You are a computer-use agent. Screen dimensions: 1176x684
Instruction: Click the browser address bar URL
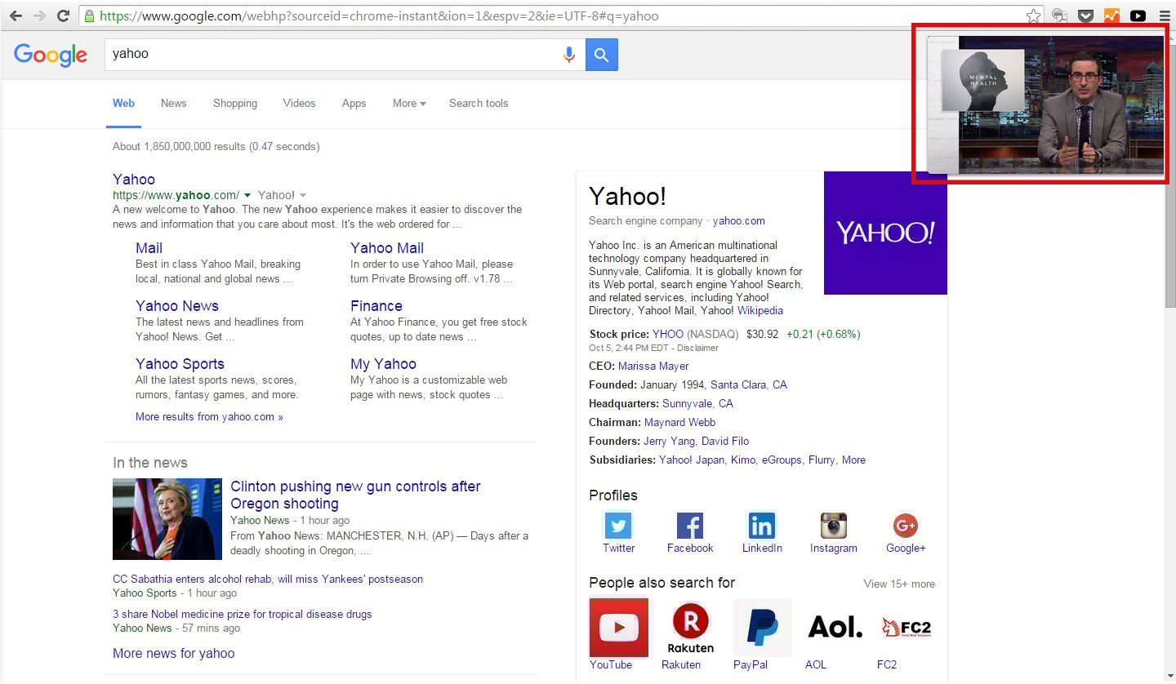click(380, 16)
